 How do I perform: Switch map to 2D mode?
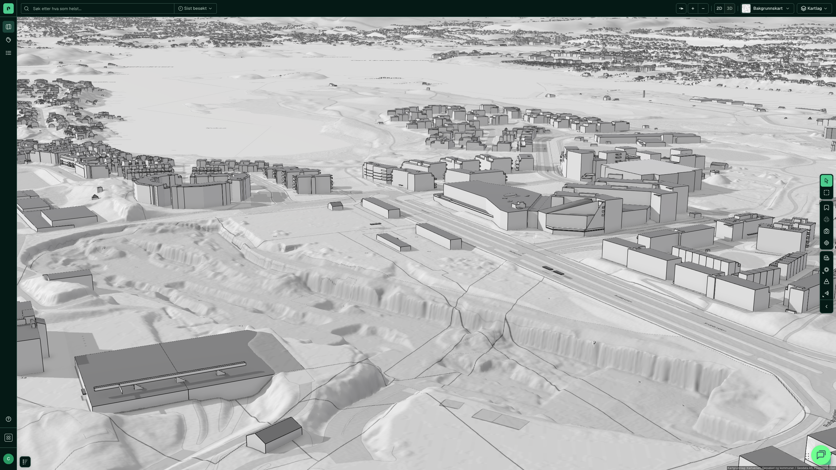tap(719, 8)
